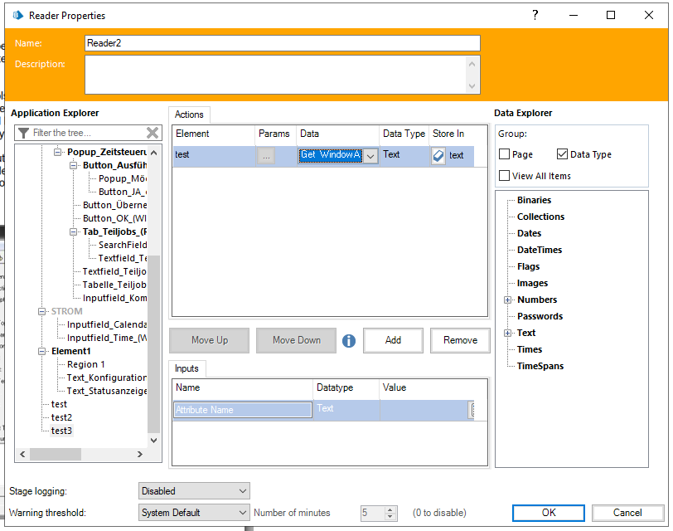673x531 pixels.
Task: Switch to the Actions tab
Action: (189, 114)
